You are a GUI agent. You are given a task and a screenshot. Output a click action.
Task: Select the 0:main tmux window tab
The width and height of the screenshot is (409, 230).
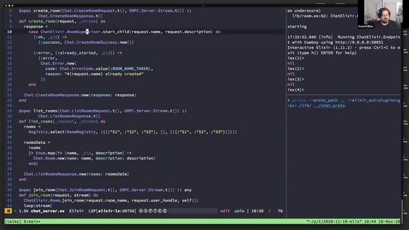point(32,222)
